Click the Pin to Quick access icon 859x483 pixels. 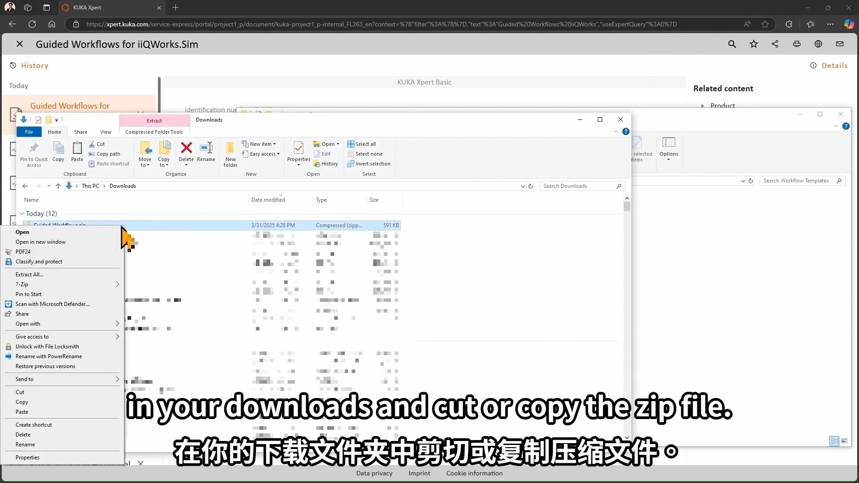tap(34, 154)
